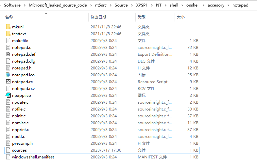257x163 pixels.
Task: Select the notepad breadcrumb segment
Action: (x=240, y=5)
